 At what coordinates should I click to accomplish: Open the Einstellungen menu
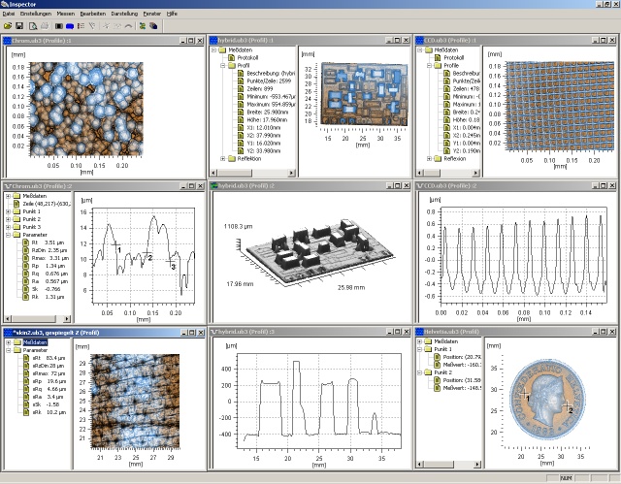[x=36, y=15]
